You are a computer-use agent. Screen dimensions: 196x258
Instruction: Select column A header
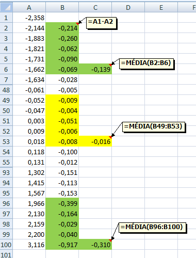29,7
